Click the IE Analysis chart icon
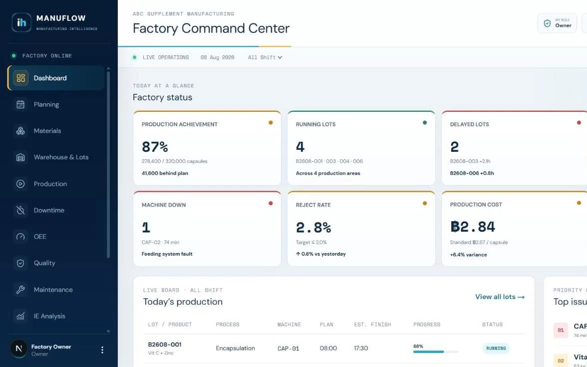Viewport: 587px width, 367px height. [20, 316]
